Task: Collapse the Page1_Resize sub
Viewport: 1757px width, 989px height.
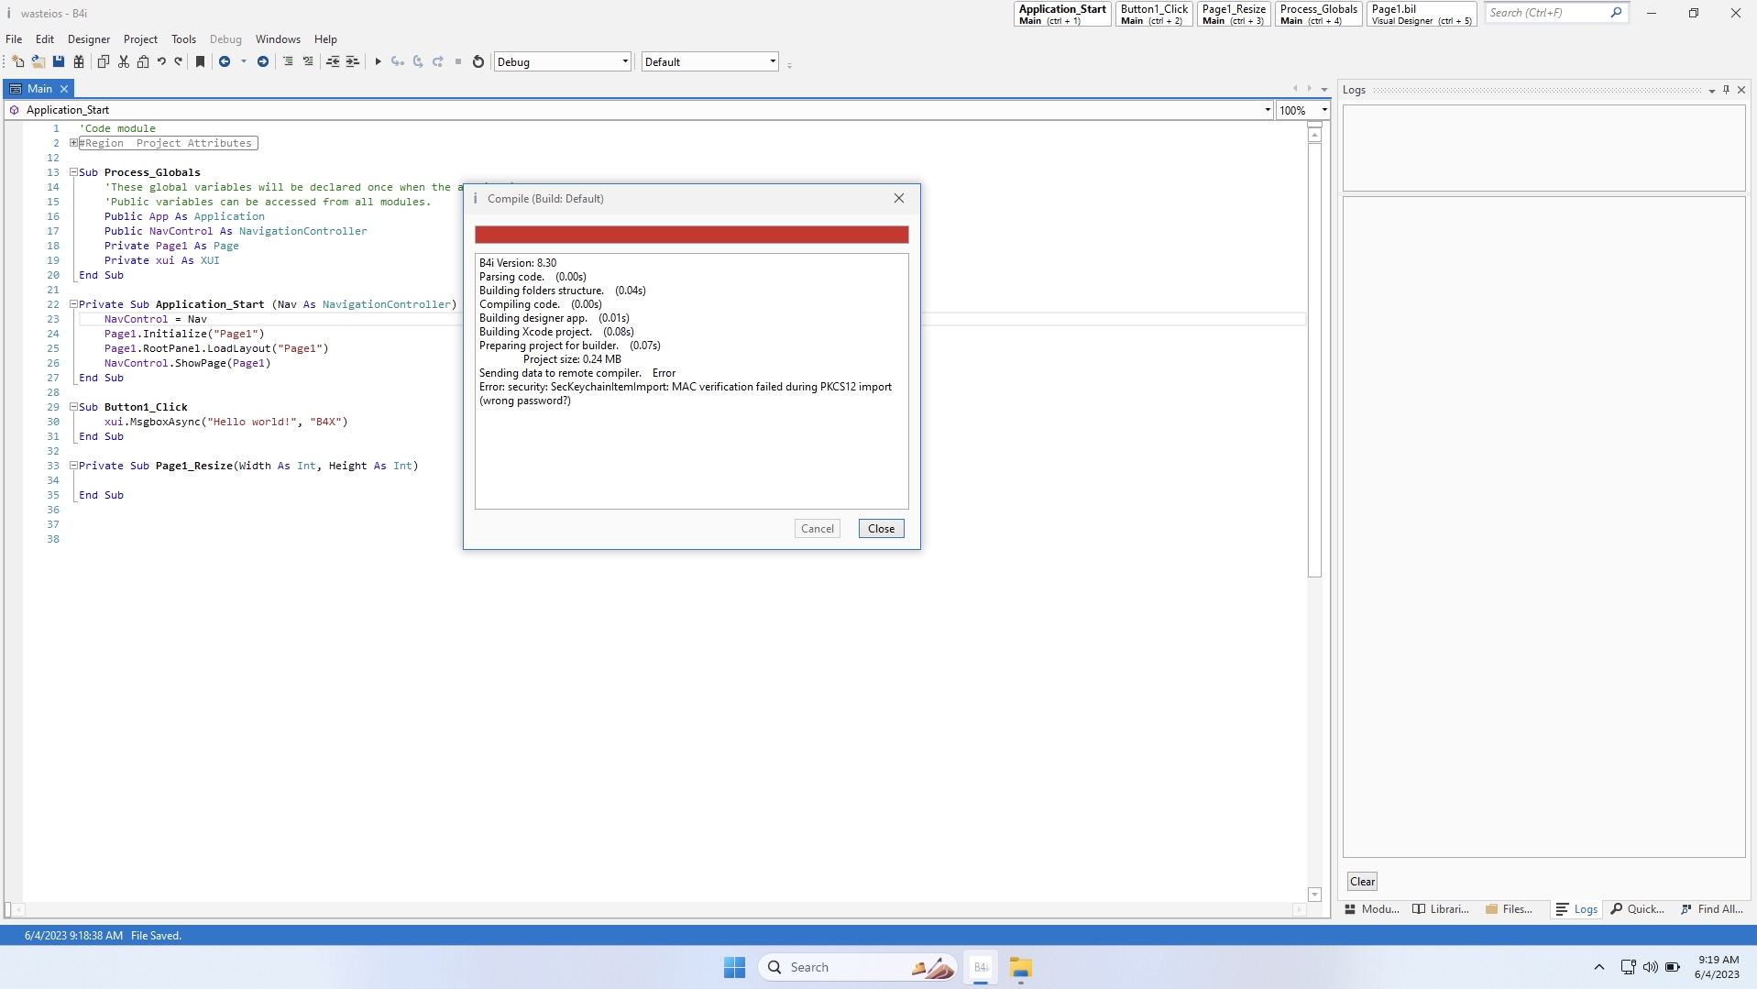Action: pos(73,466)
